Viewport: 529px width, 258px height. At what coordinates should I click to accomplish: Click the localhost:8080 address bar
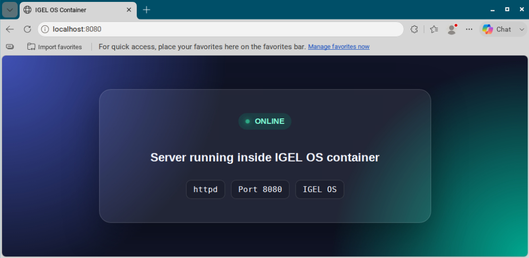point(221,29)
